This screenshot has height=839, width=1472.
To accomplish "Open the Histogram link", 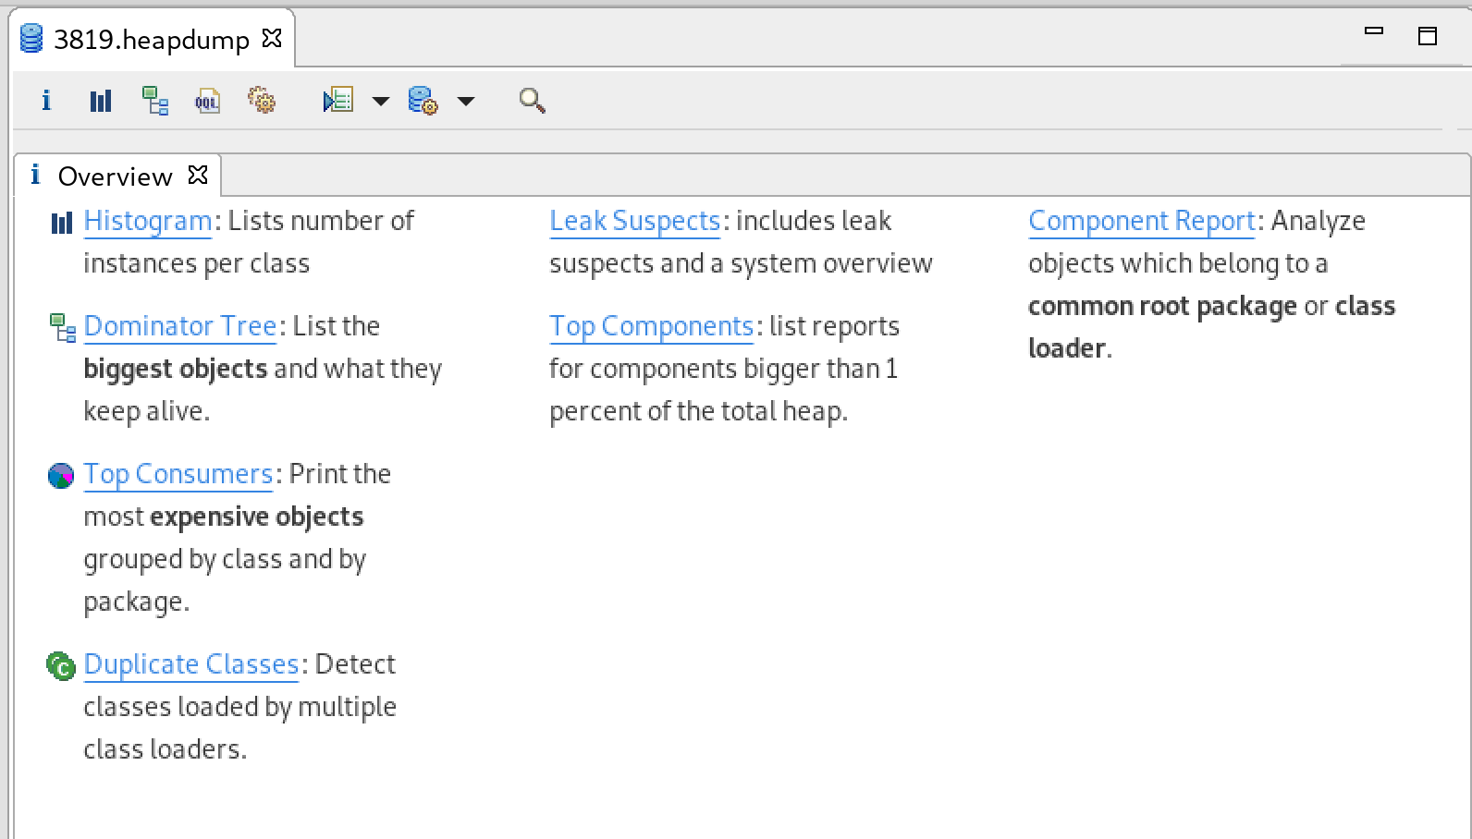I will (x=148, y=221).
